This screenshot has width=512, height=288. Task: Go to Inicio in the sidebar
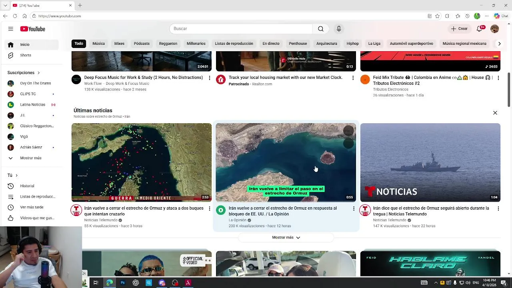pos(31,44)
